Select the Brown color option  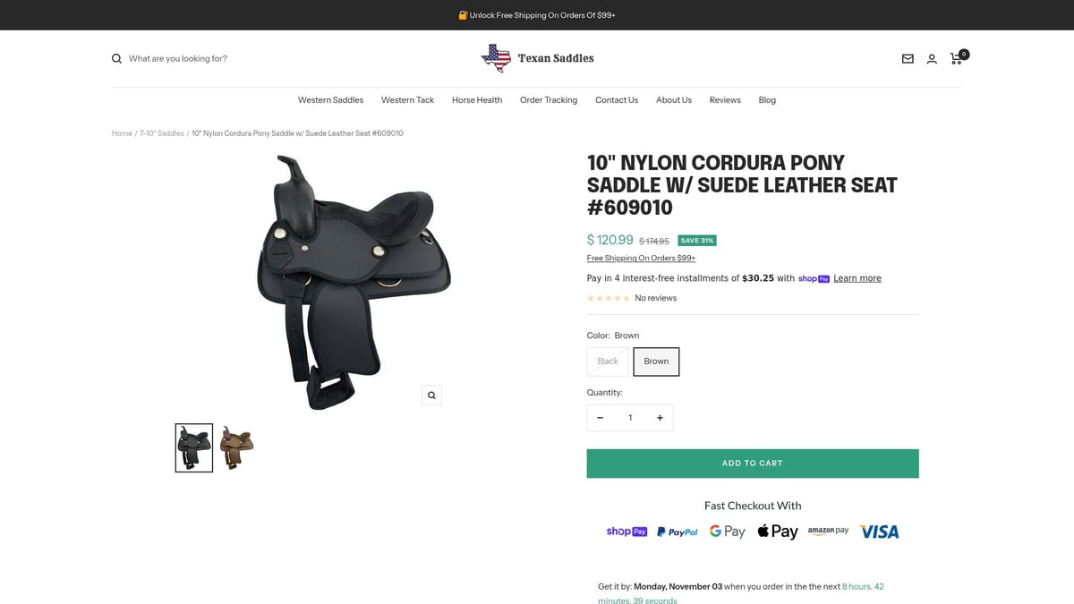pos(656,362)
